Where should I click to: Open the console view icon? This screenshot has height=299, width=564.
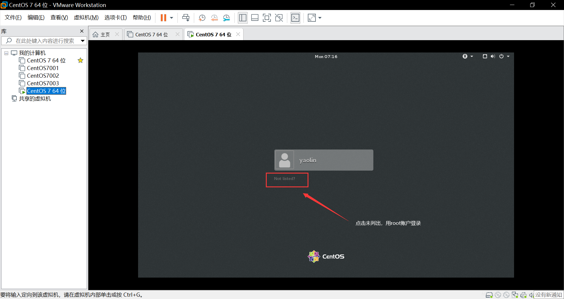pyautogui.click(x=296, y=18)
